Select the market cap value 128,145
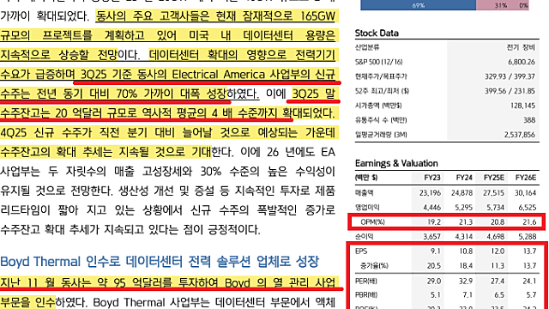Viewport: 549px width, 309px height. coord(522,106)
